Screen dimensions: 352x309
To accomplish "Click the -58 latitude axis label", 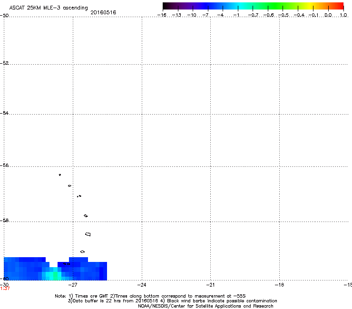I will [x=4, y=221].
